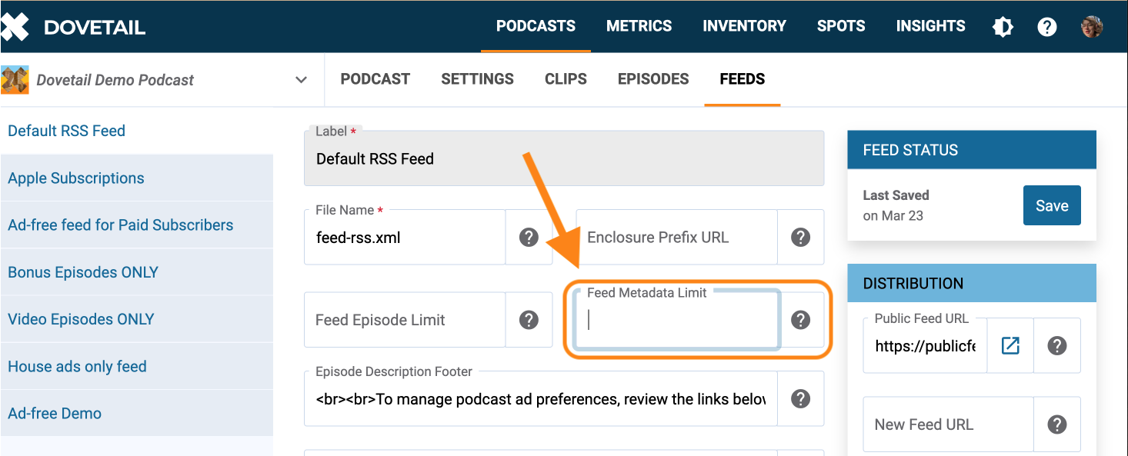Open the METRICS menu

coord(639,26)
